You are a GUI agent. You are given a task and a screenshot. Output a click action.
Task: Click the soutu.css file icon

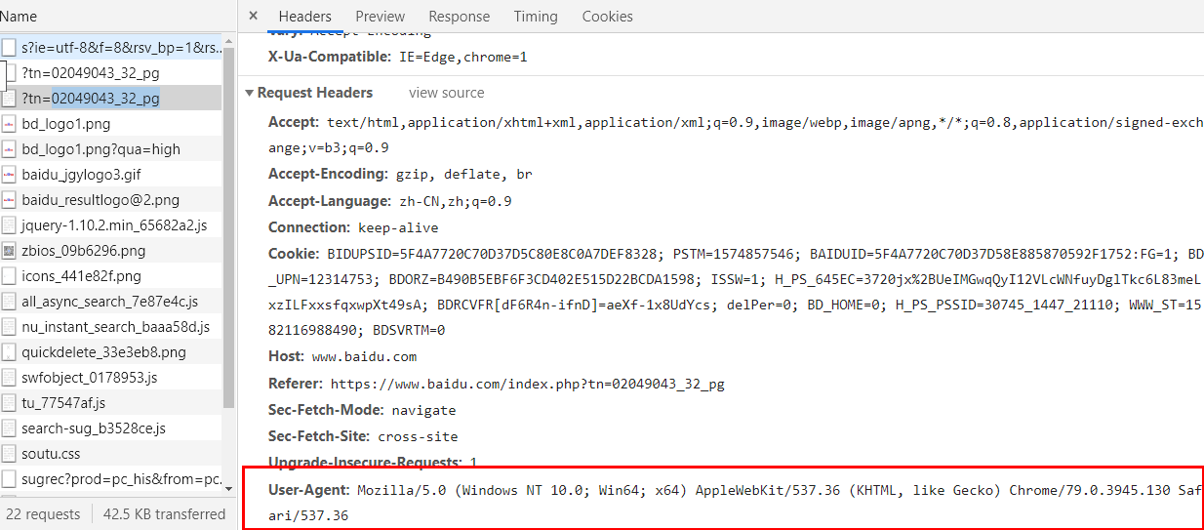(x=9, y=454)
